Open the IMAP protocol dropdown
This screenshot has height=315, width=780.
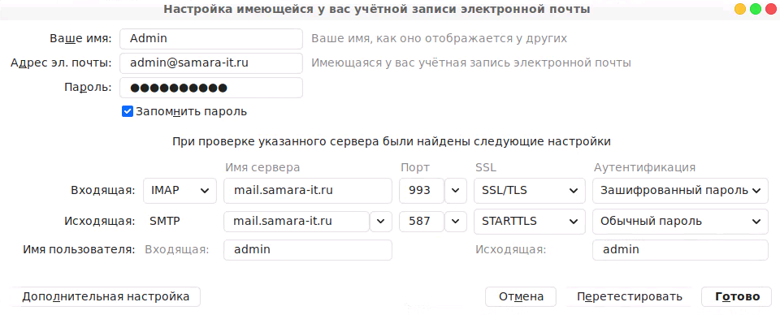[x=180, y=191]
